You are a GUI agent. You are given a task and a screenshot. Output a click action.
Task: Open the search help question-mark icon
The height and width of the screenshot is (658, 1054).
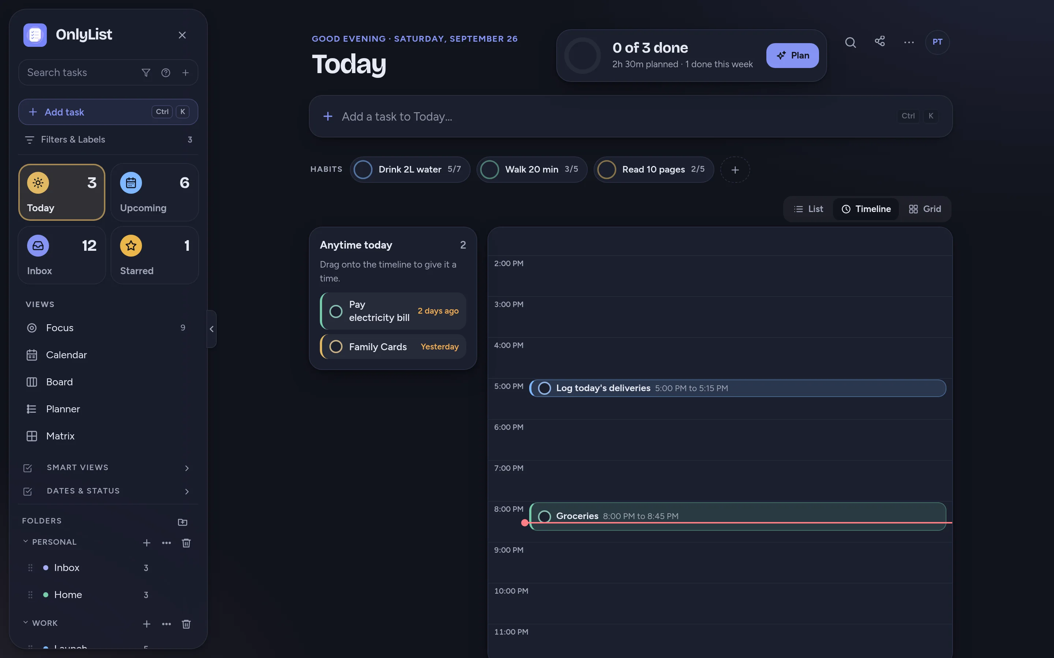click(x=165, y=73)
